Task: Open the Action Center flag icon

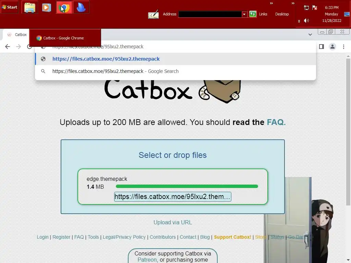Action: [x=315, y=8]
